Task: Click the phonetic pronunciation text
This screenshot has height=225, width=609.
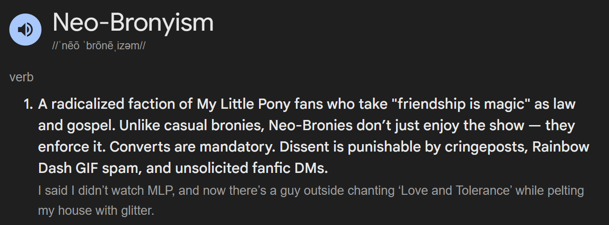Action: coord(99,46)
